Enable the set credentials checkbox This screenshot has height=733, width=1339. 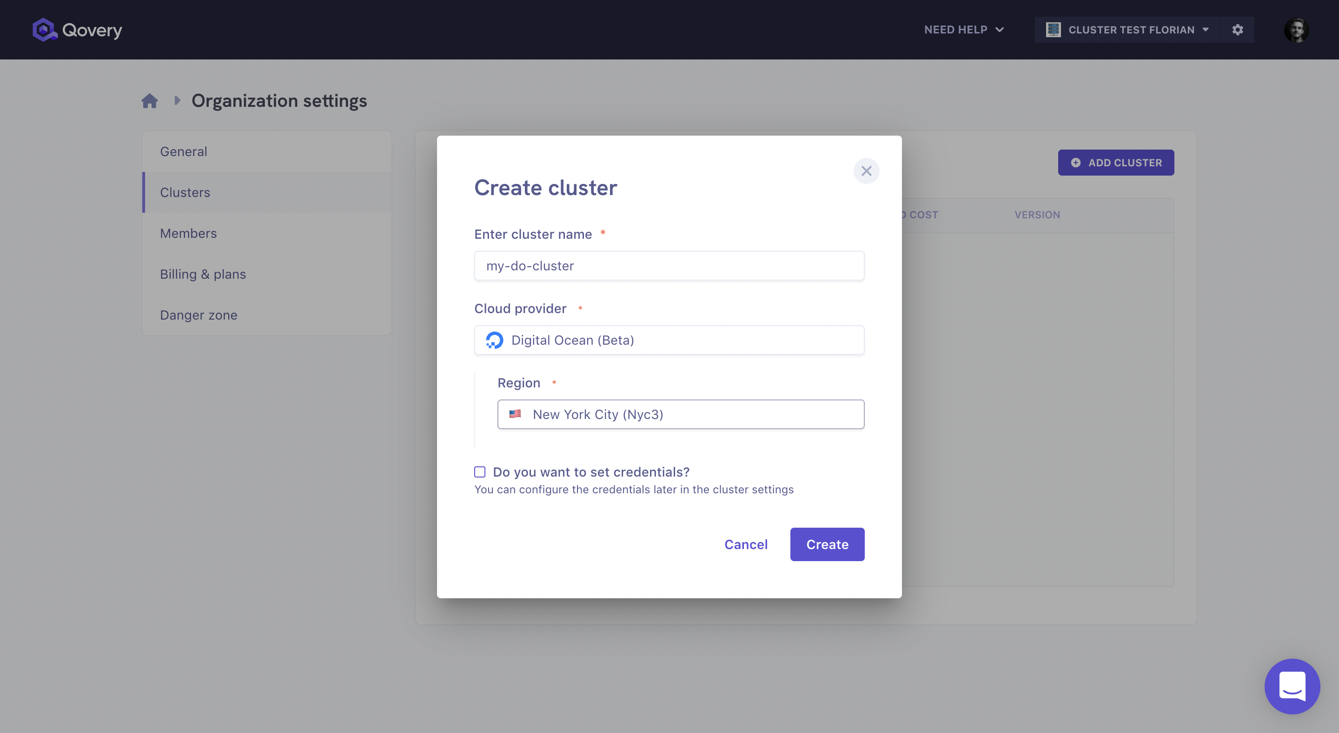point(480,471)
